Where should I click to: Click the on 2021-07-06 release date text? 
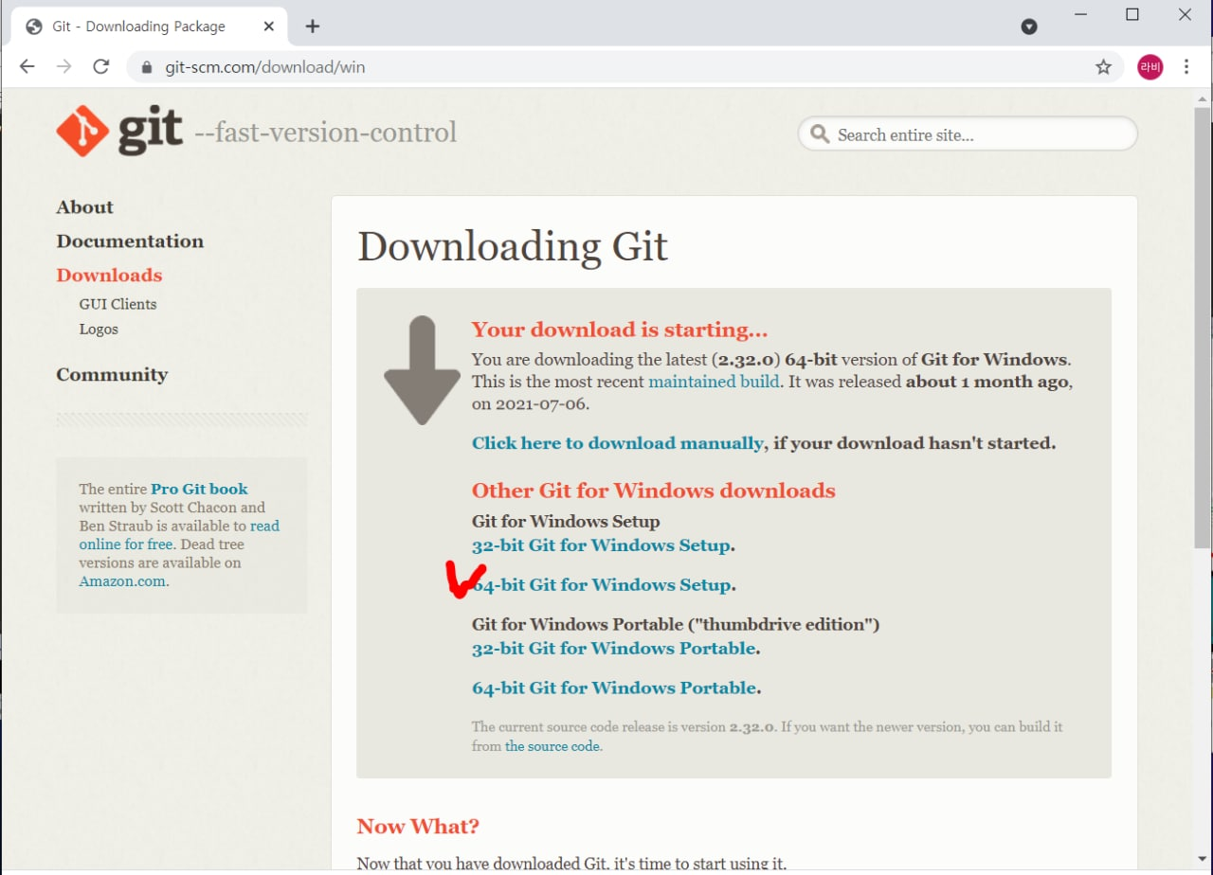pyautogui.click(x=531, y=403)
